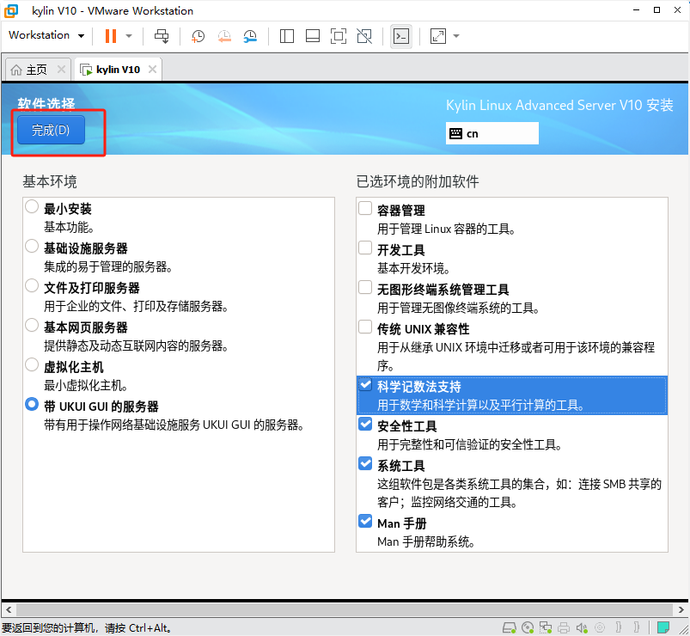This screenshot has width=690, height=636.
Task: Click the horizontal scrollbar right arrow
Action: pos(681,609)
